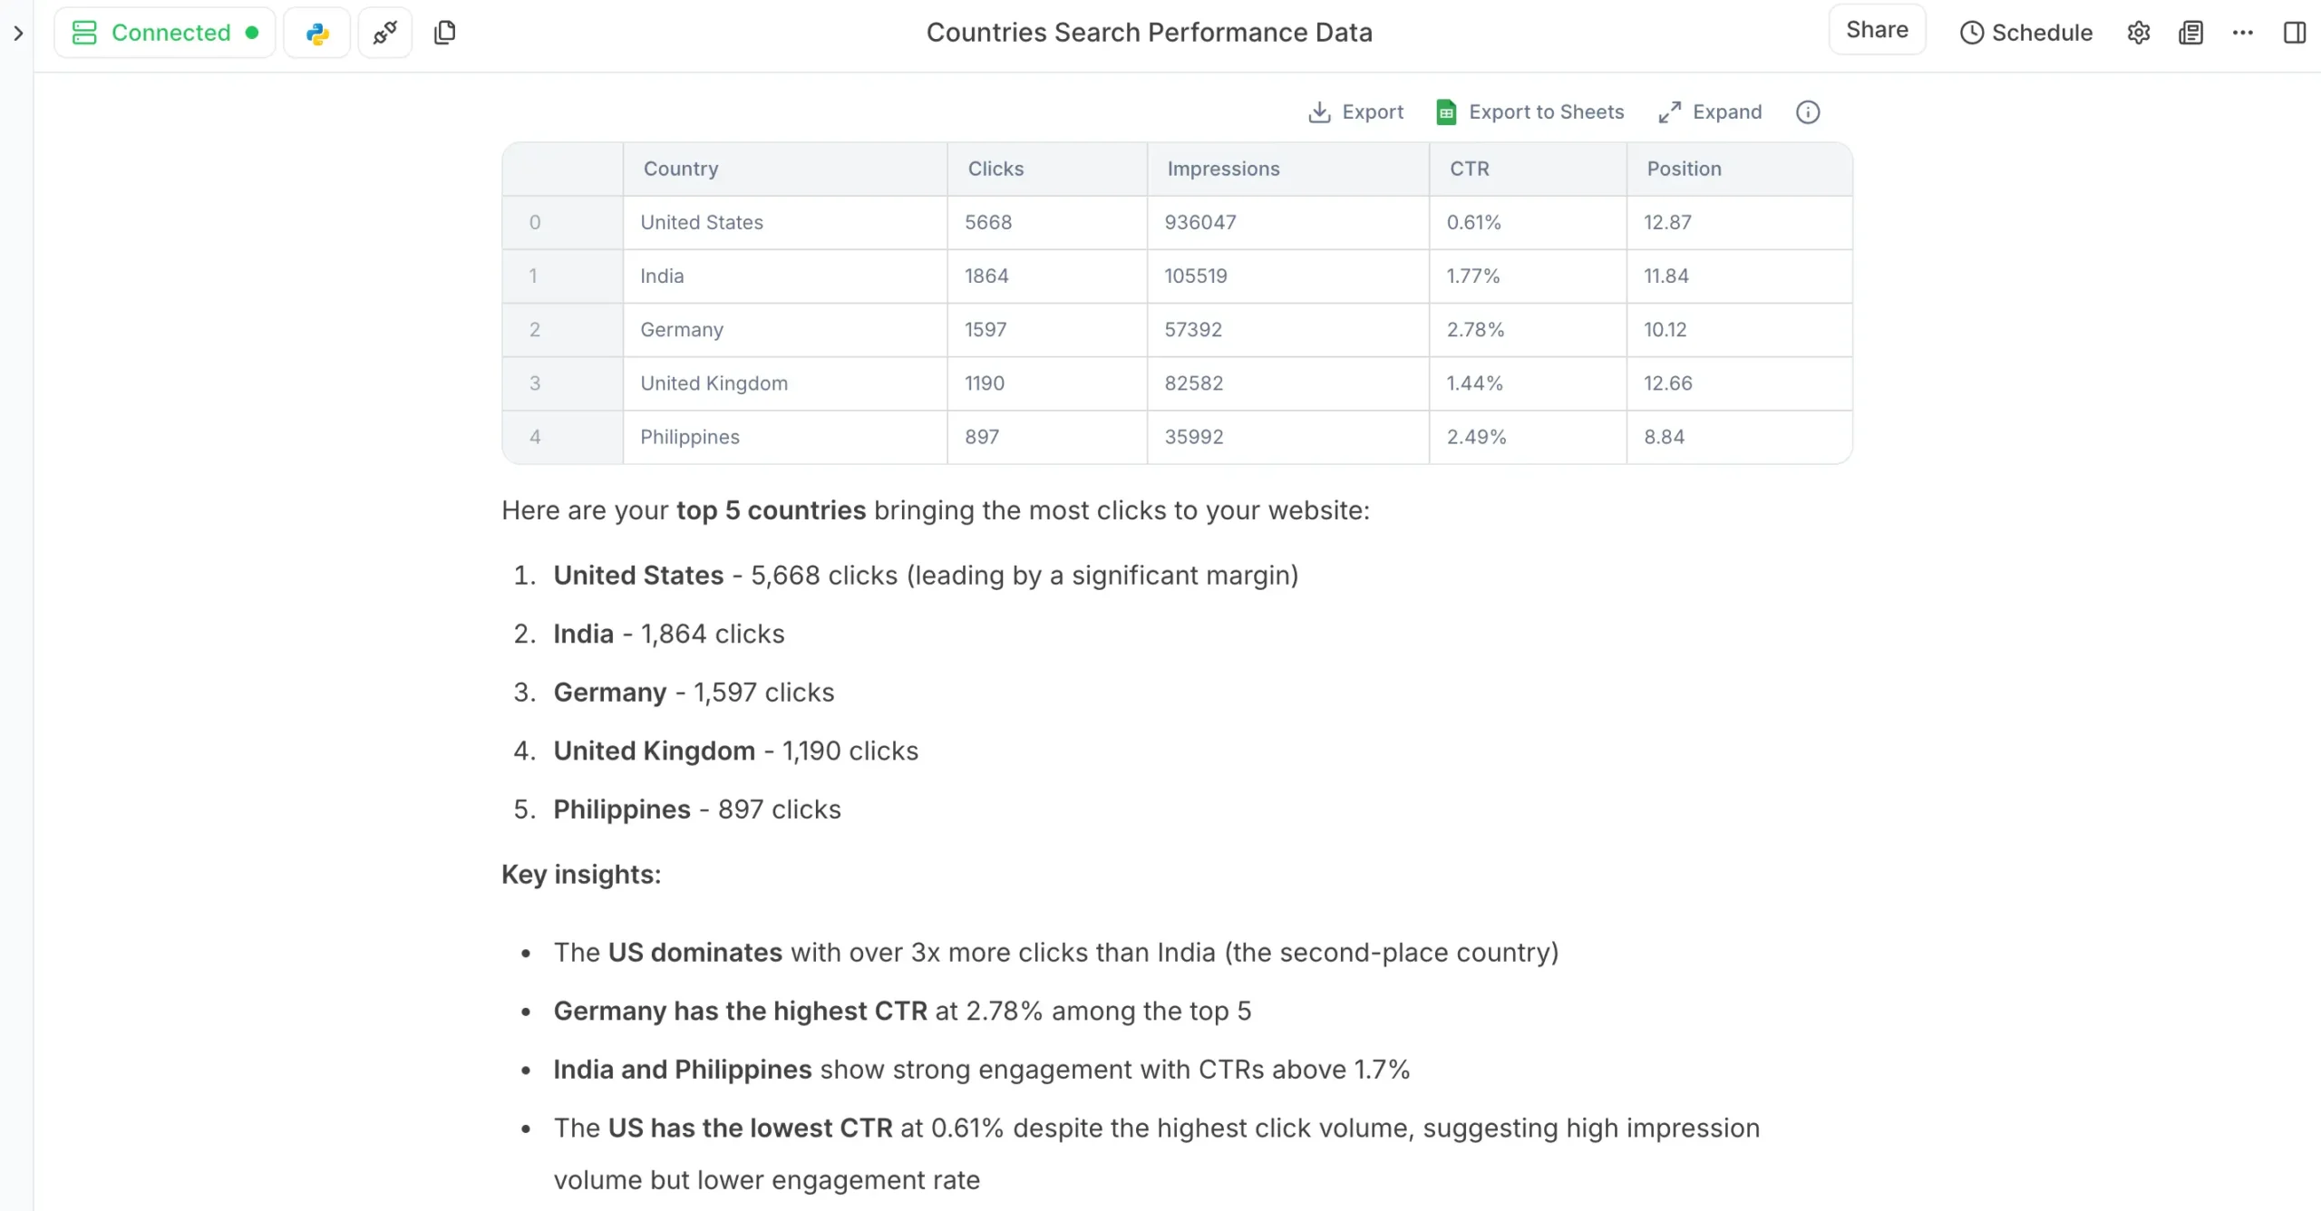Image resolution: width=2321 pixels, height=1211 pixels.
Task: Select the CTR column header
Action: click(1469, 169)
